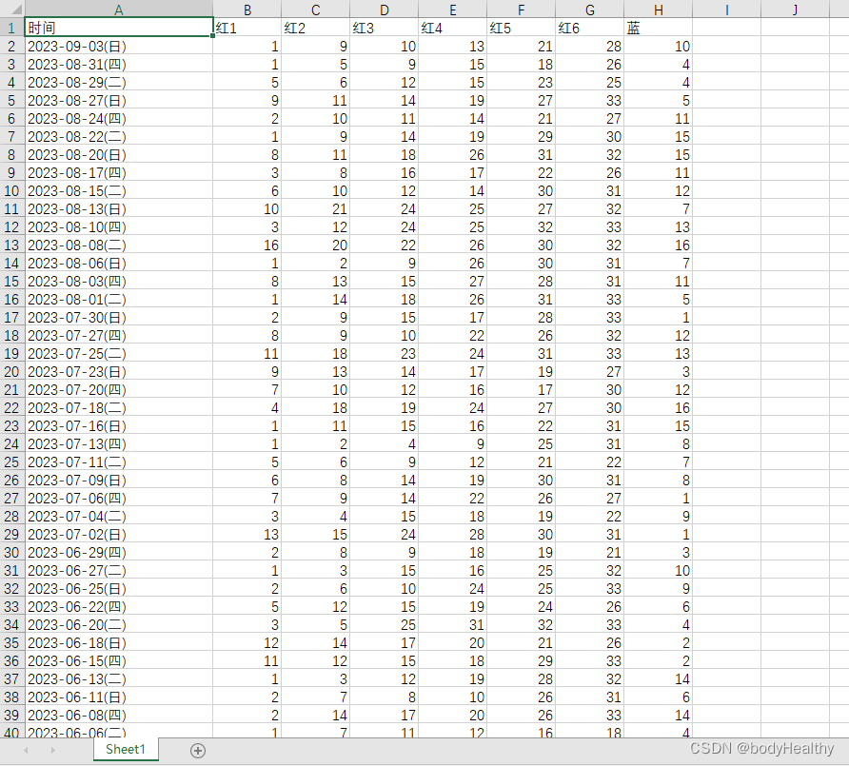This screenshot has height=766, width=849.
Task: Select row 39 header
Action: point(12,716)
